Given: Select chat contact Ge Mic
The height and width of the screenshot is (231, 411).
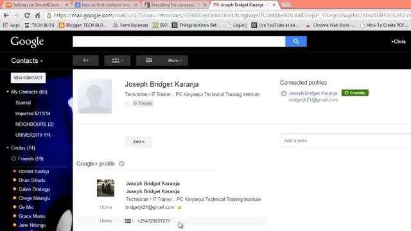Looking at the screenshot, I should (26, 207).
